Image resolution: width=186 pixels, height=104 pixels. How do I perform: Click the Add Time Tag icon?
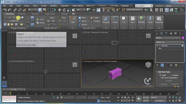pos(99,101)
